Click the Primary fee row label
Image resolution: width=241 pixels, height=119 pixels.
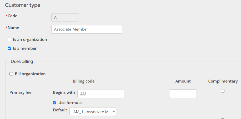[x=21, y=92]
